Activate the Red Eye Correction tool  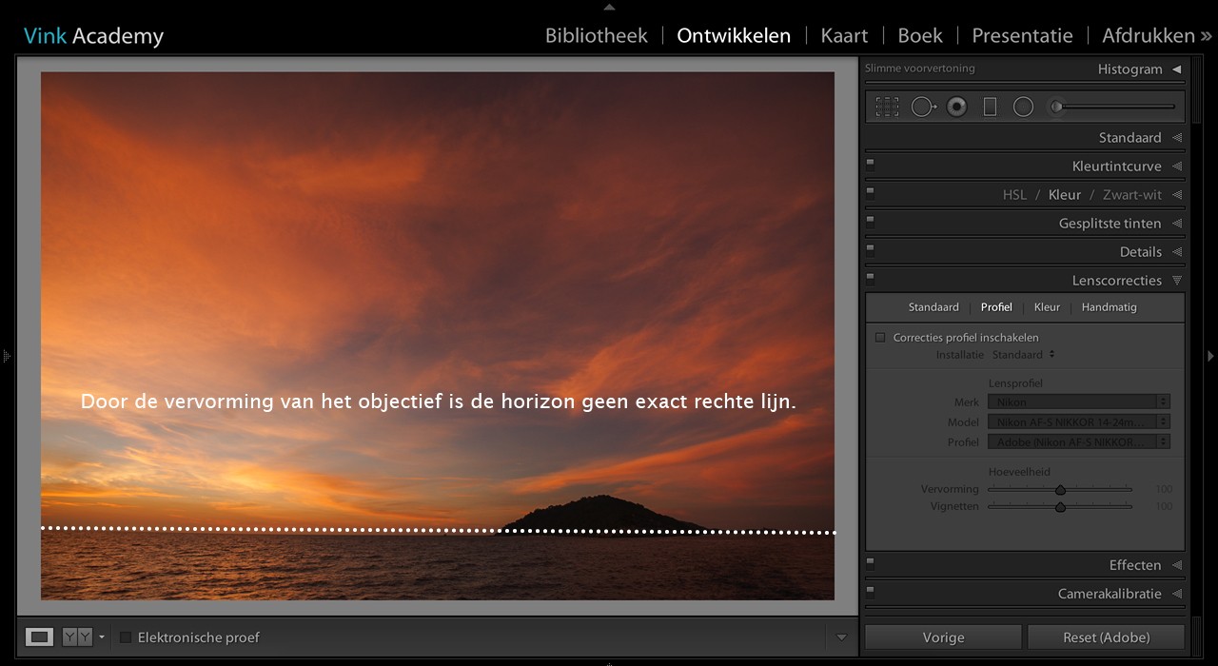pyautogui.click(x=956, y=107)
